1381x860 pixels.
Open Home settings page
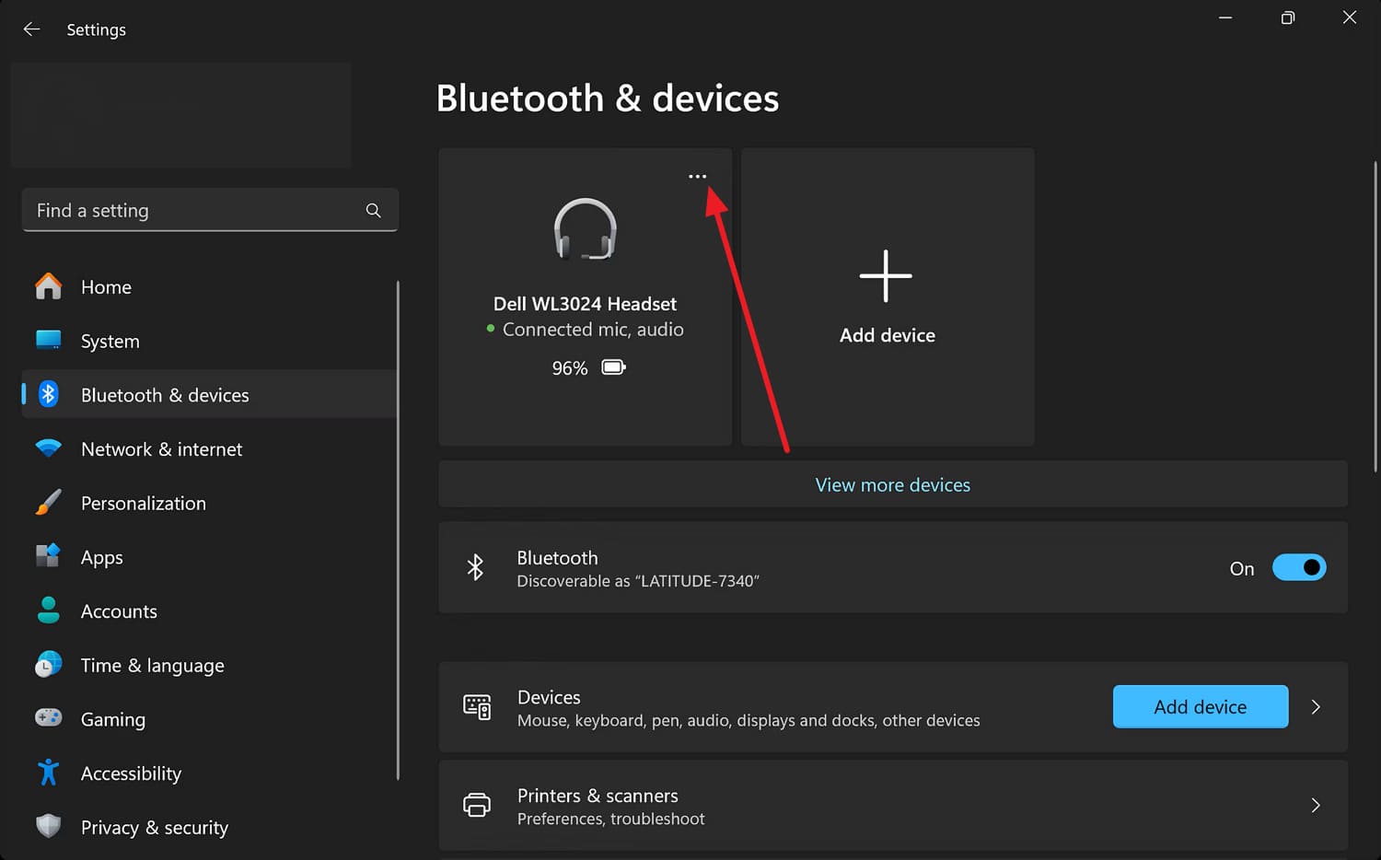210,286
